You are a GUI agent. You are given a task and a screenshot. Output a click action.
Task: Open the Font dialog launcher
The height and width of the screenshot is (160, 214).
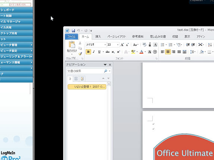click(156, 59)
